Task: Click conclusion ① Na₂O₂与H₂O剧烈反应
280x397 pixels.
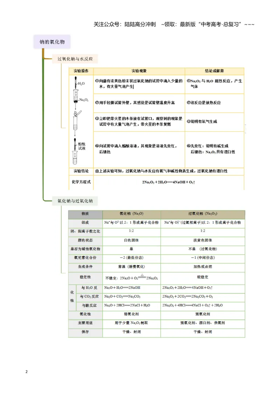Action: 214,83
